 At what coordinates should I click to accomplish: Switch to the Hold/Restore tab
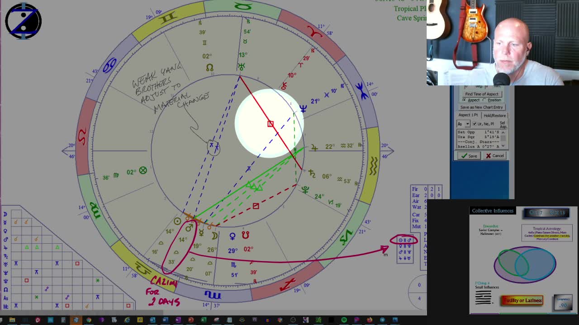pos(494,116)
